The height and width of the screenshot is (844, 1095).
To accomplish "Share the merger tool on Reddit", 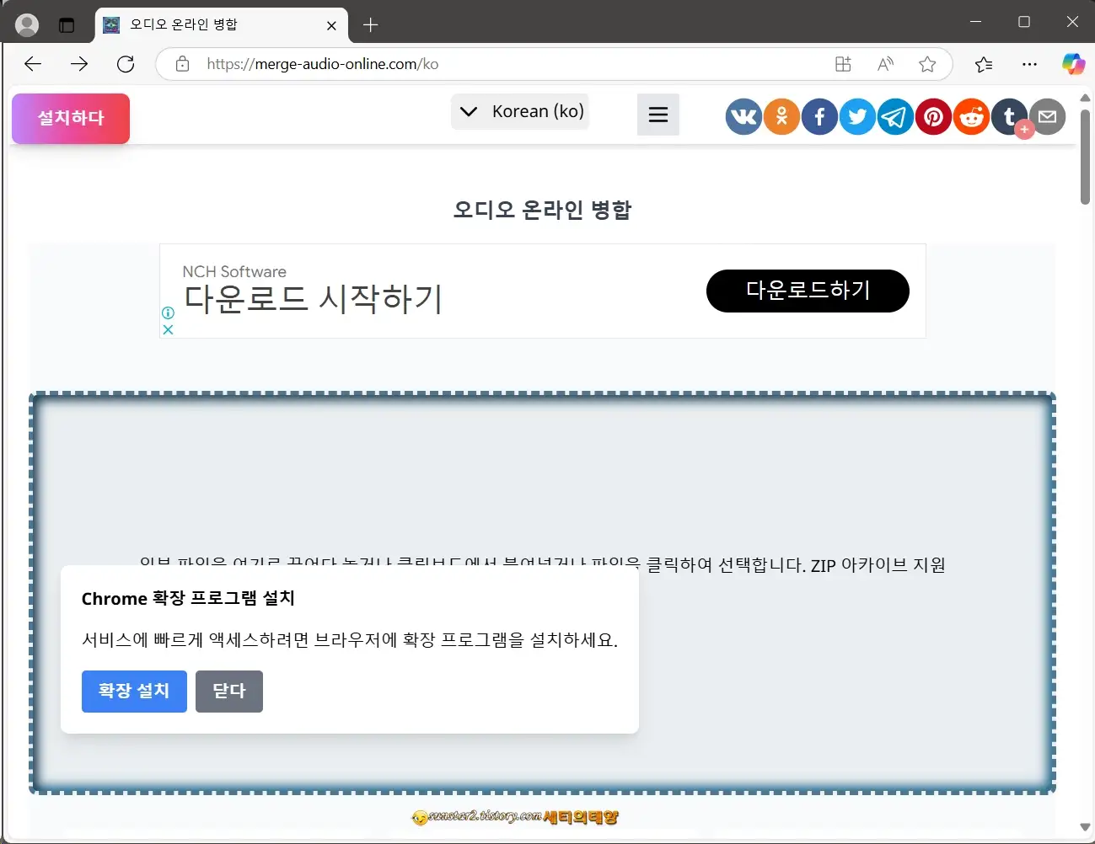I will click(971, 116).
